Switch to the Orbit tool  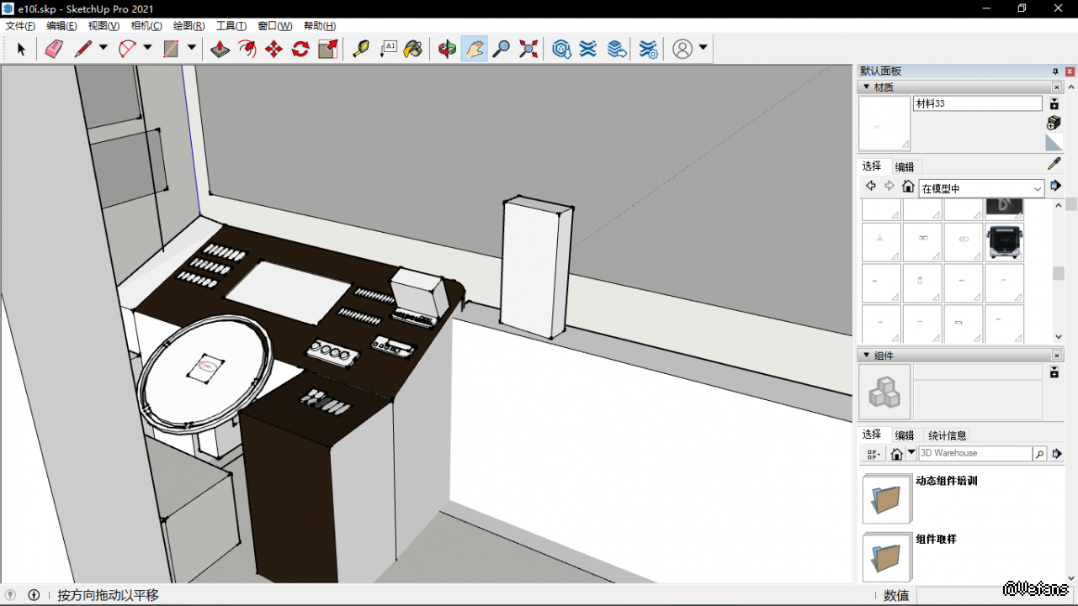coord(447,49)
